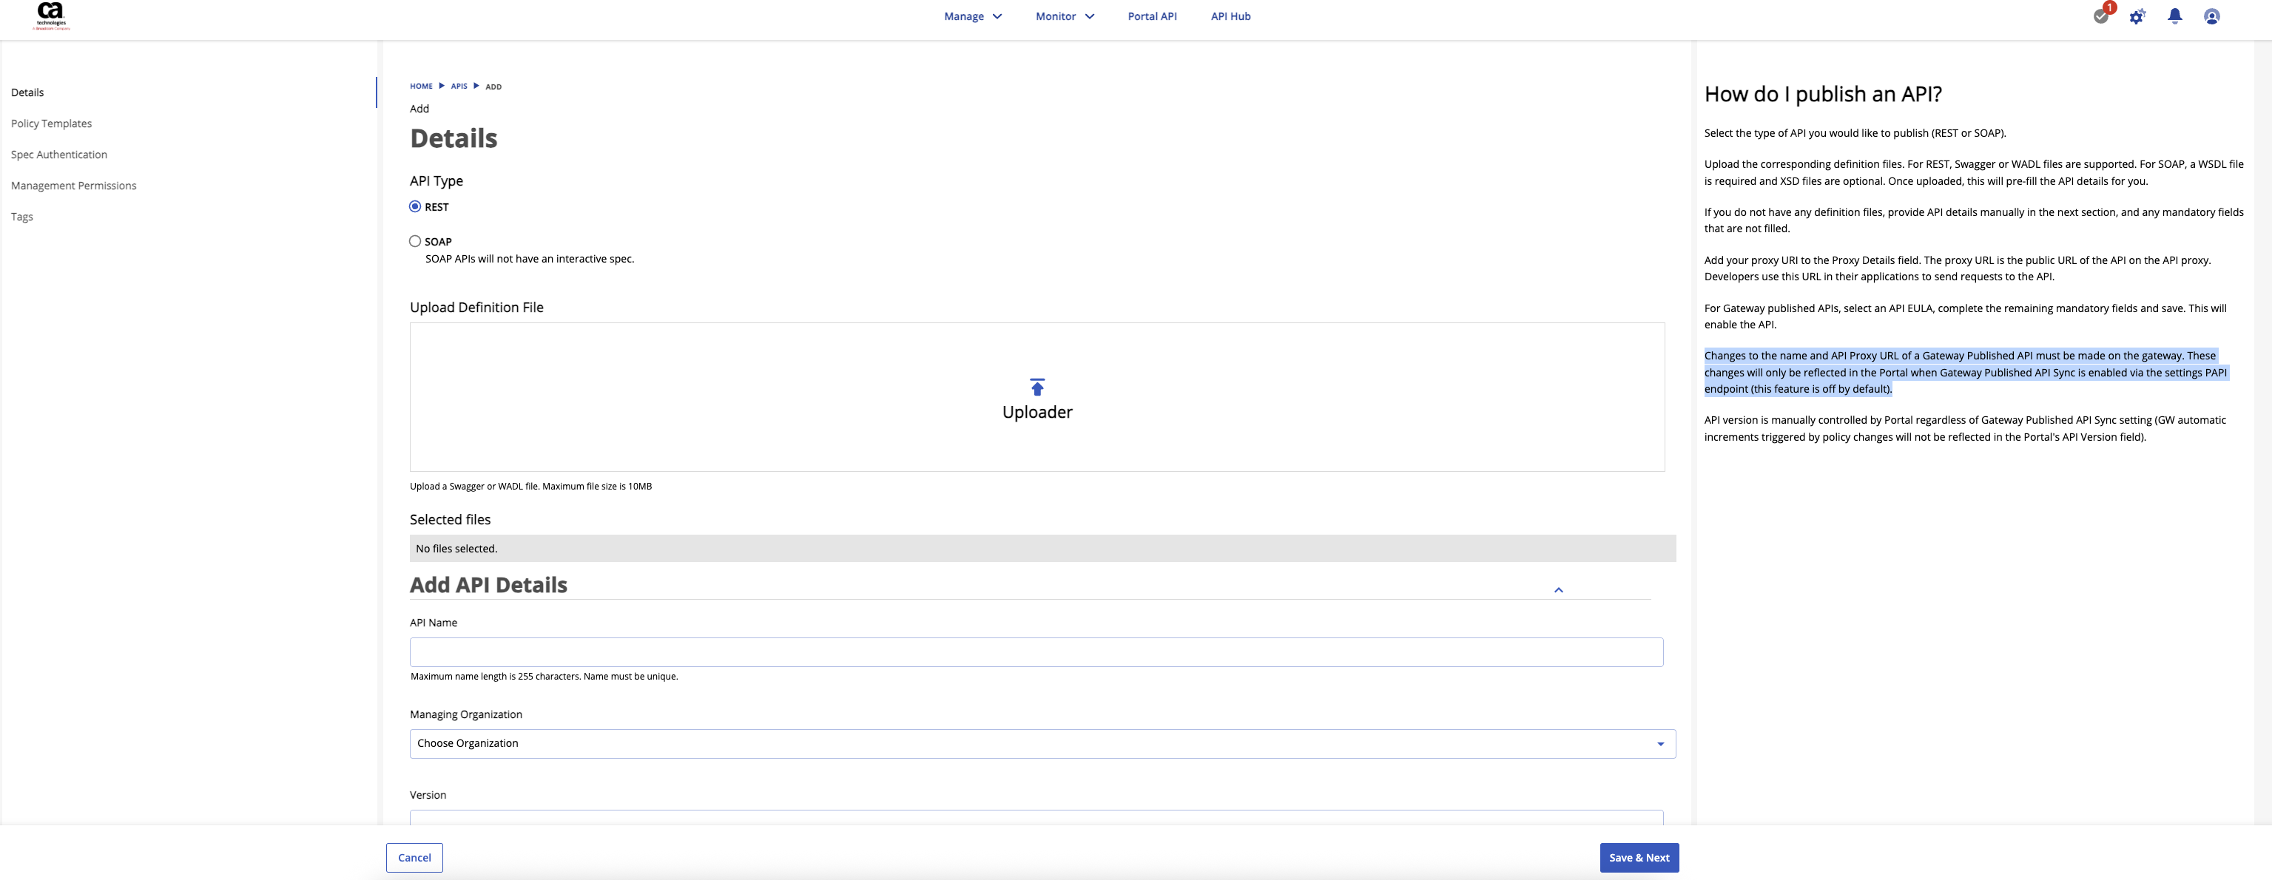This screenshot has height=880, width=2272.
Task: Click the Save & Next button
Action: (x=1639, y=857)
